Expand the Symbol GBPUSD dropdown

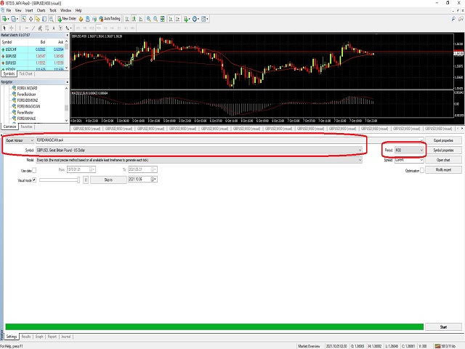pyautogui.click(x=199, y=151)
